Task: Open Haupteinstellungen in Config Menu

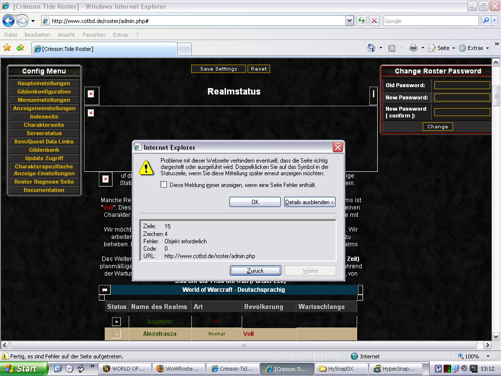Action: [44, 83]
